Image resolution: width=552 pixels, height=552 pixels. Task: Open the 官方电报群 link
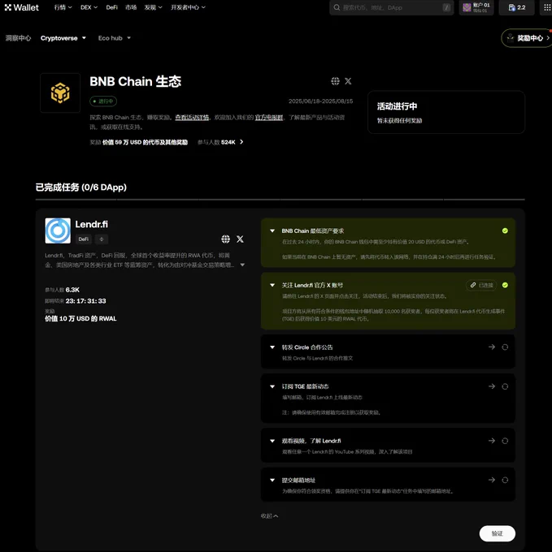coord(269,117)
